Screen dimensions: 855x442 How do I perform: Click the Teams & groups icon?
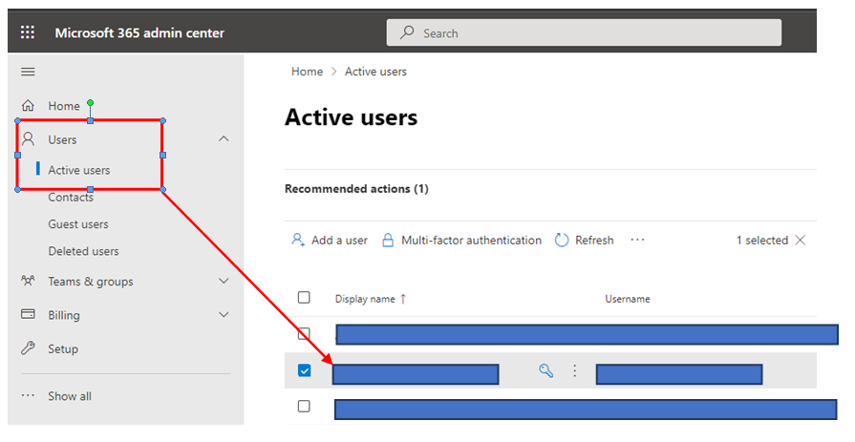coord(28,281)
